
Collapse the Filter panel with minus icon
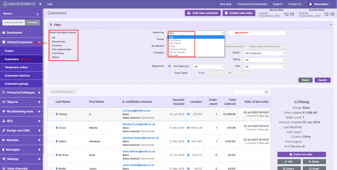point(330,25)
